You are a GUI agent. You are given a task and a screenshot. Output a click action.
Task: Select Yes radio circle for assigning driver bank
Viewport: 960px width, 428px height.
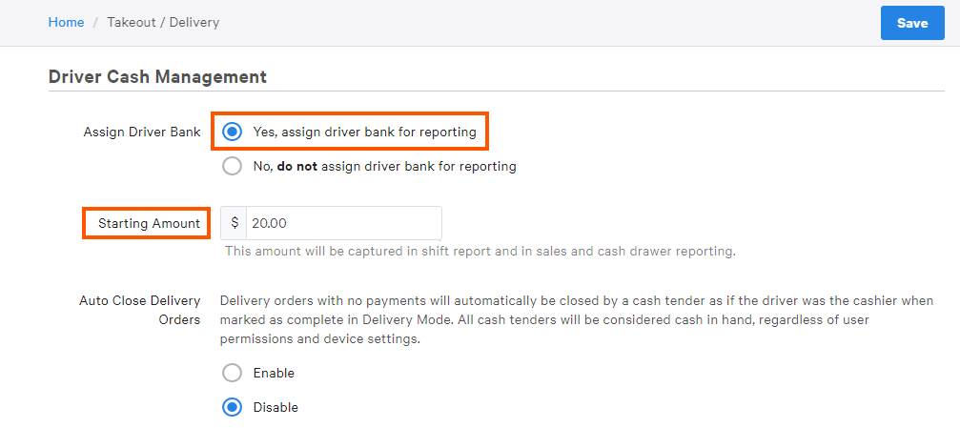[232, 132]
